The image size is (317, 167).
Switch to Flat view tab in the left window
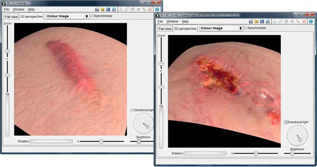click(11, 17)
